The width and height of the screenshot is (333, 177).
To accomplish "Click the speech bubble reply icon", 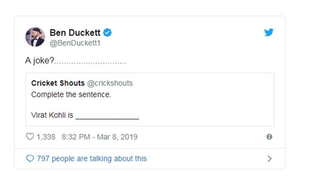I will [x=30, y=159].
